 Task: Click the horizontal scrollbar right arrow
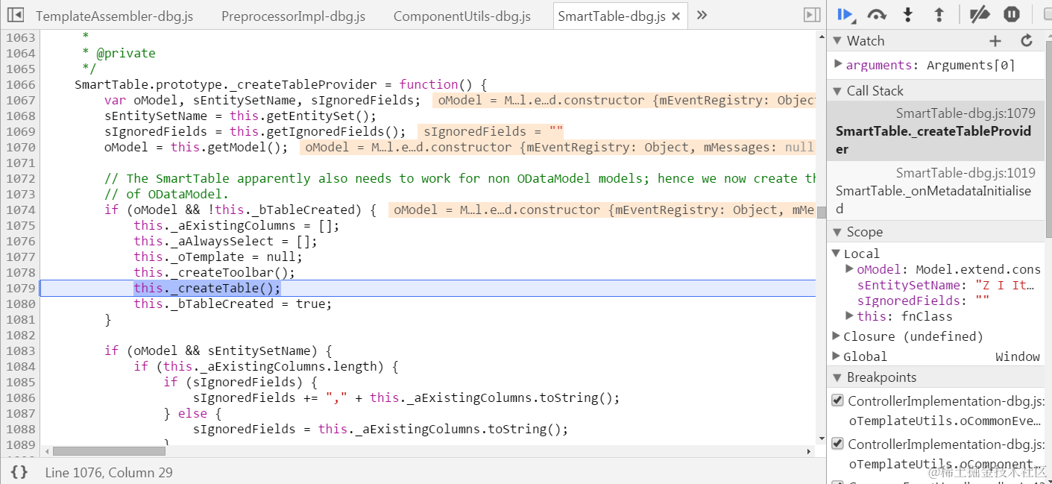point(810,451)
